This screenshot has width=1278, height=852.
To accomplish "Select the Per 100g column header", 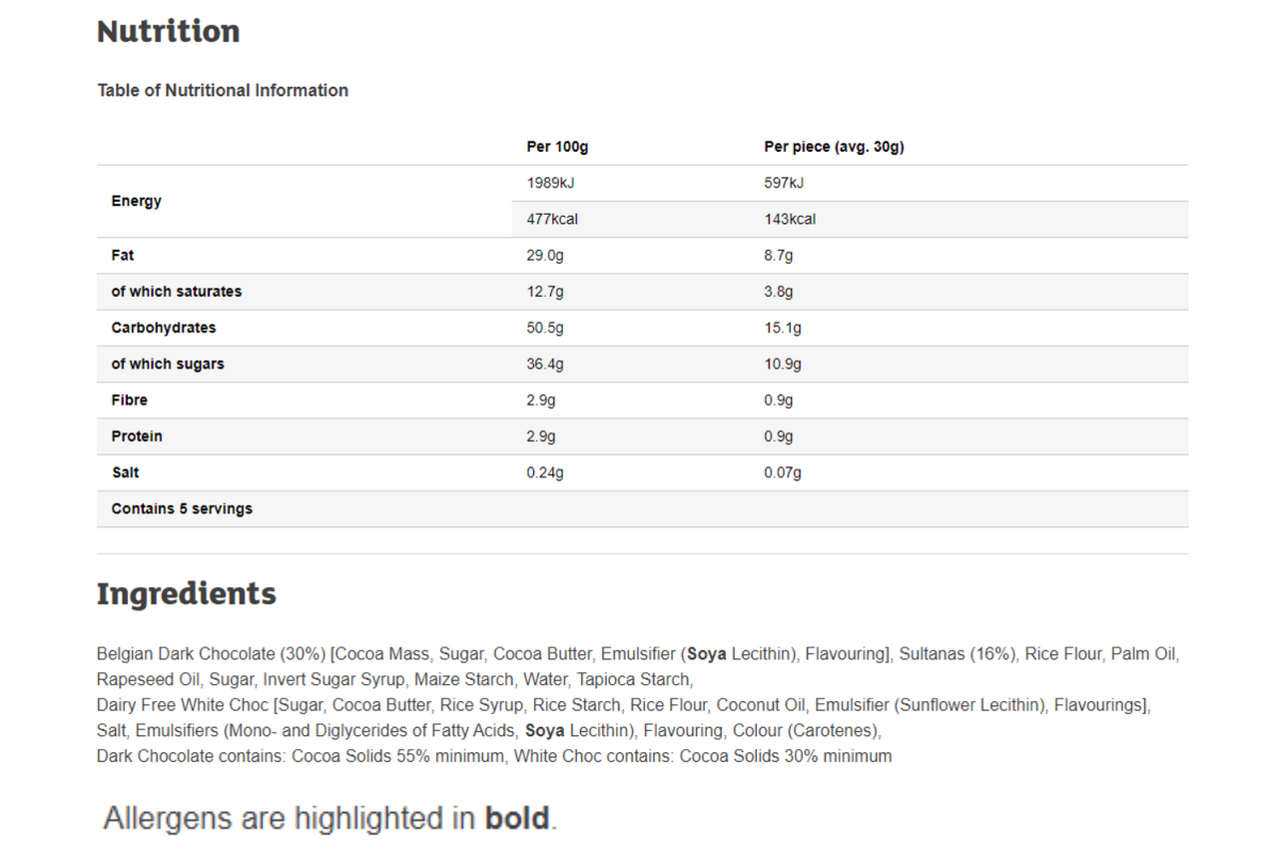I will click(557, 147).
